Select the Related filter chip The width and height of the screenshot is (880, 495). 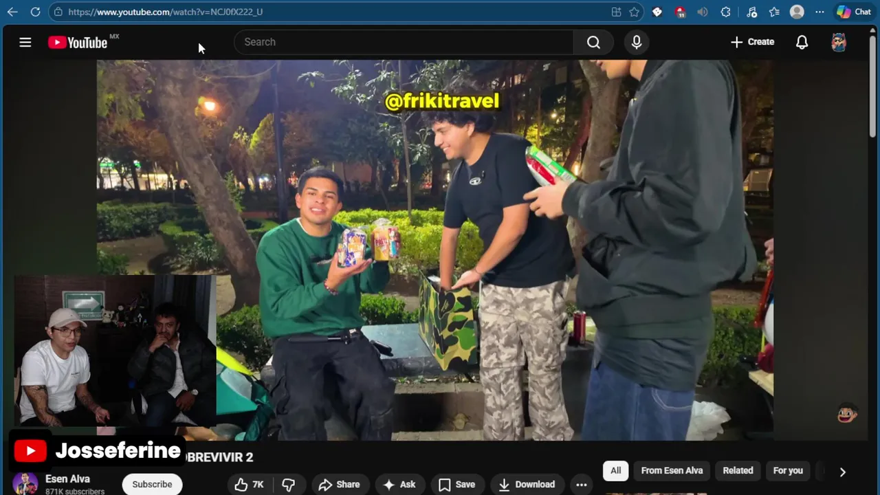tap(738, 470)
